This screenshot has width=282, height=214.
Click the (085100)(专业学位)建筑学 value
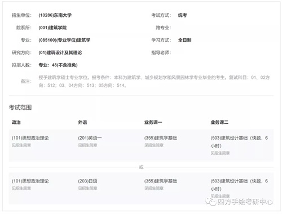[64, 40]
